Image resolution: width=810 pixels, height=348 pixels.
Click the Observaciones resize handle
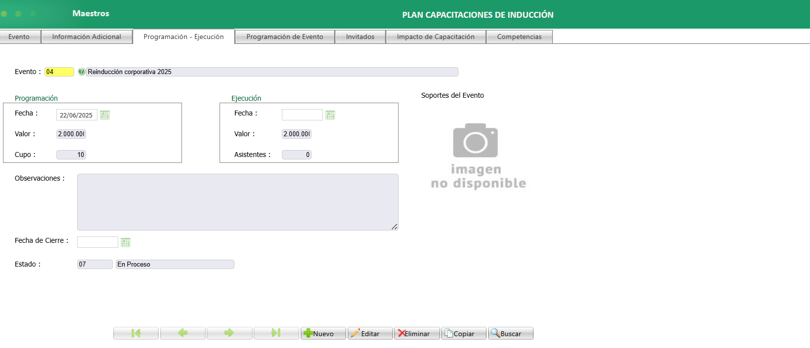pos(394,227)
